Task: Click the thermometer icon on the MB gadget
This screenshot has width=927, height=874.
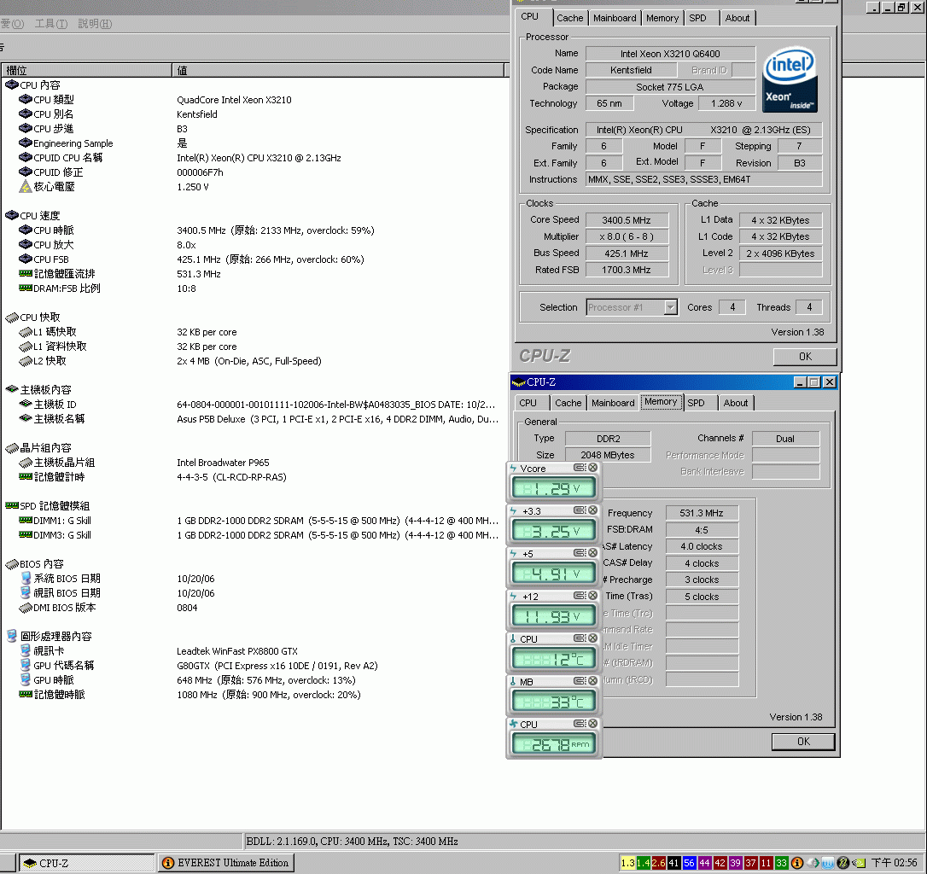Action: pos(513,681)
